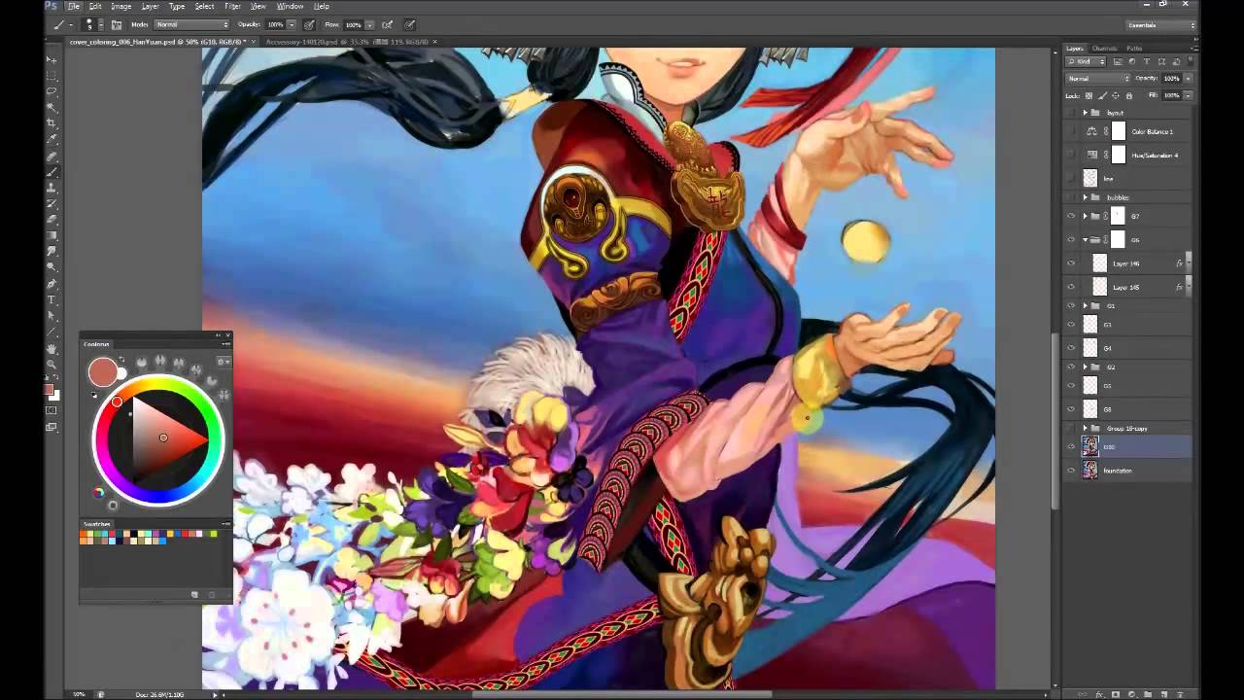Switch to Accessory-140120.psd document tab

[x=346, y=42]
